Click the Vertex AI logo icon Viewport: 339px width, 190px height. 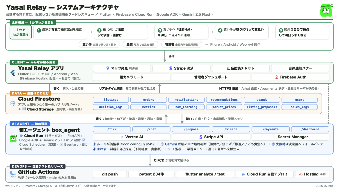[122, 137]
